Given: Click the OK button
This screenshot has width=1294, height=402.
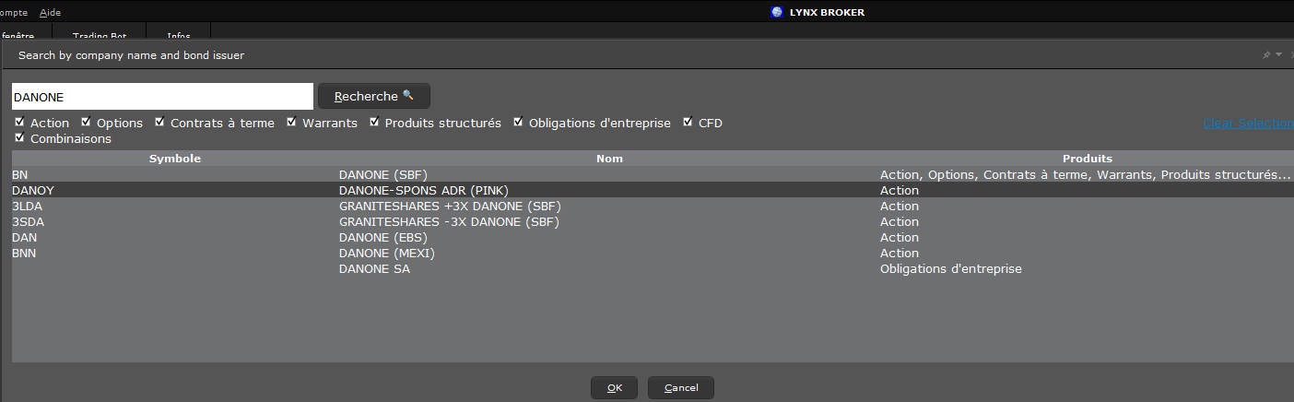Looking at the screenshot, I should [614, 387].
